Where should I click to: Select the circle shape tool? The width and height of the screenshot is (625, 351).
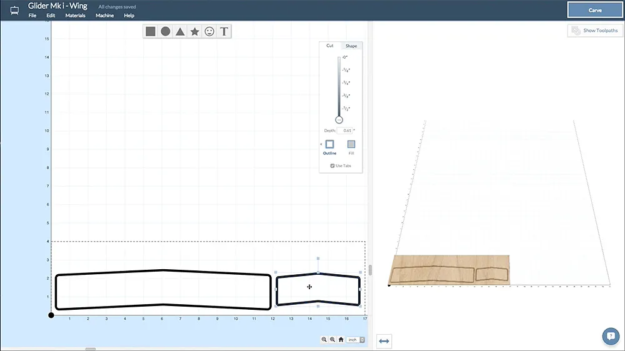click(x=166, y=31)
